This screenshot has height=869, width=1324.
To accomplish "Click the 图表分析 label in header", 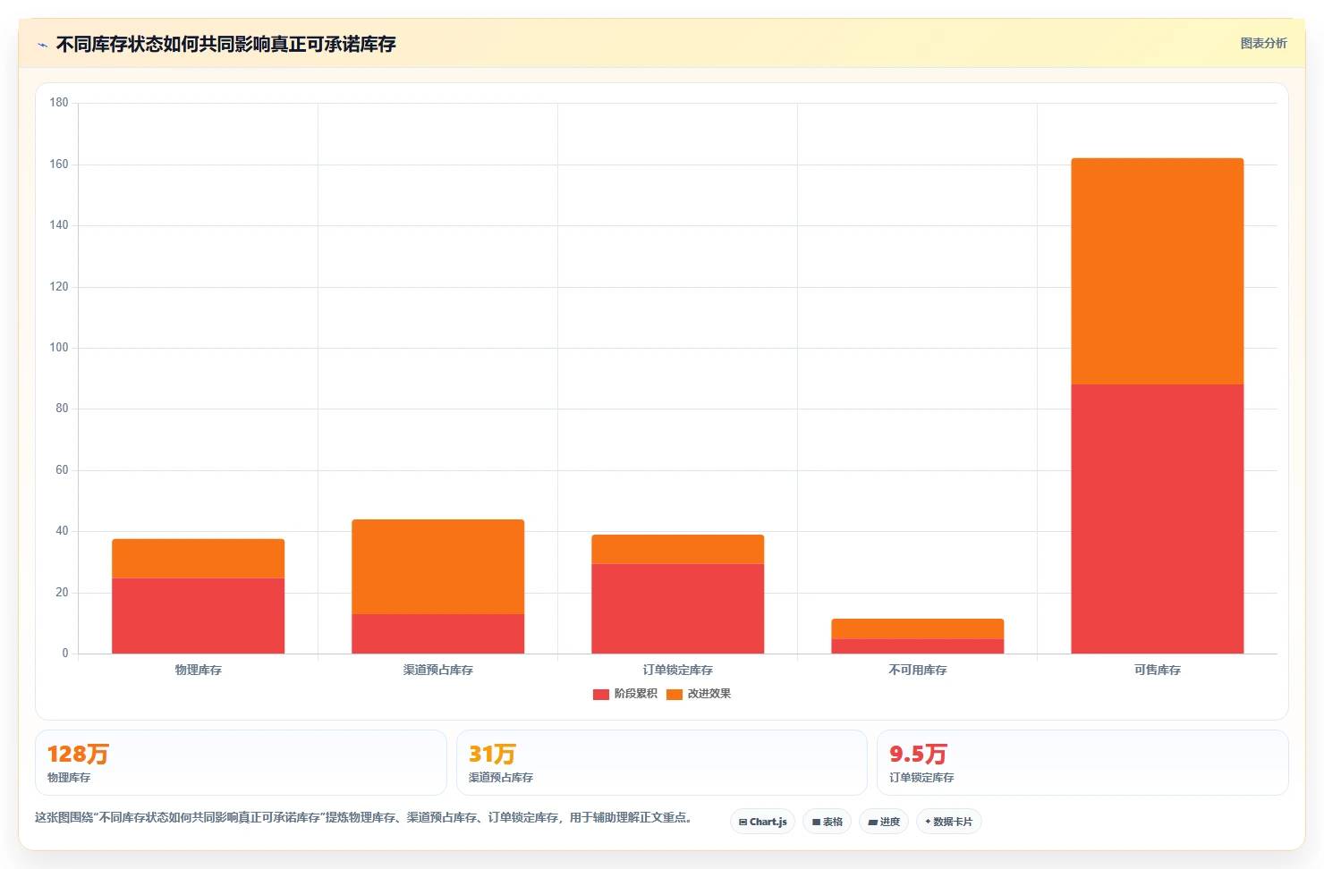I will pyautogui.click(x=1263, y=43).
